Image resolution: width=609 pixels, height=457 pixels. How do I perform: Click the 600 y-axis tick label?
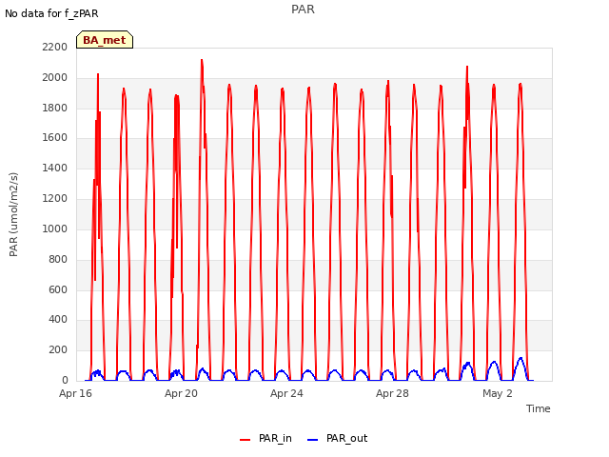pyautogui.click(x=58, y=289)
